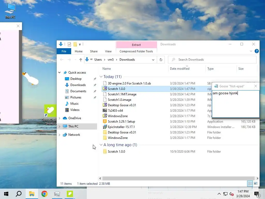Go up one folder with the Up arrow

click(x=81, y=60)
